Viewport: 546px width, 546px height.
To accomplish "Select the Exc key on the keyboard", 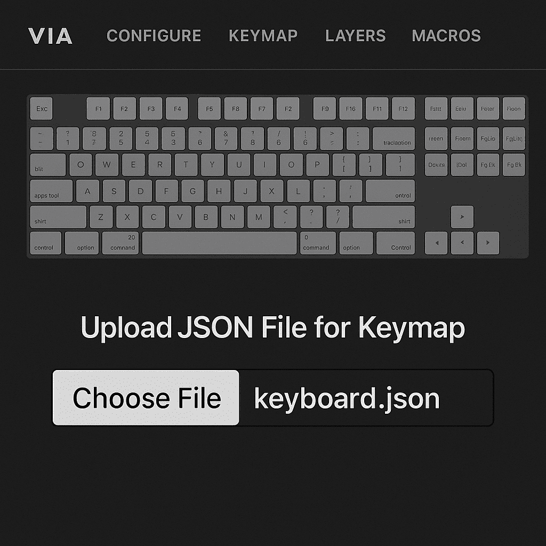I will [42, 109].
